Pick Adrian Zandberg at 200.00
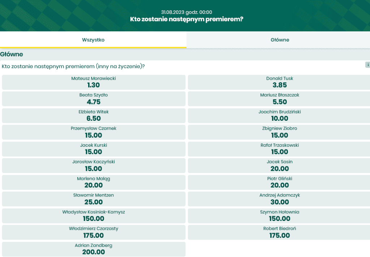This screenshot has width=370, height=257. pyautogui.click(x=94, y=249)
